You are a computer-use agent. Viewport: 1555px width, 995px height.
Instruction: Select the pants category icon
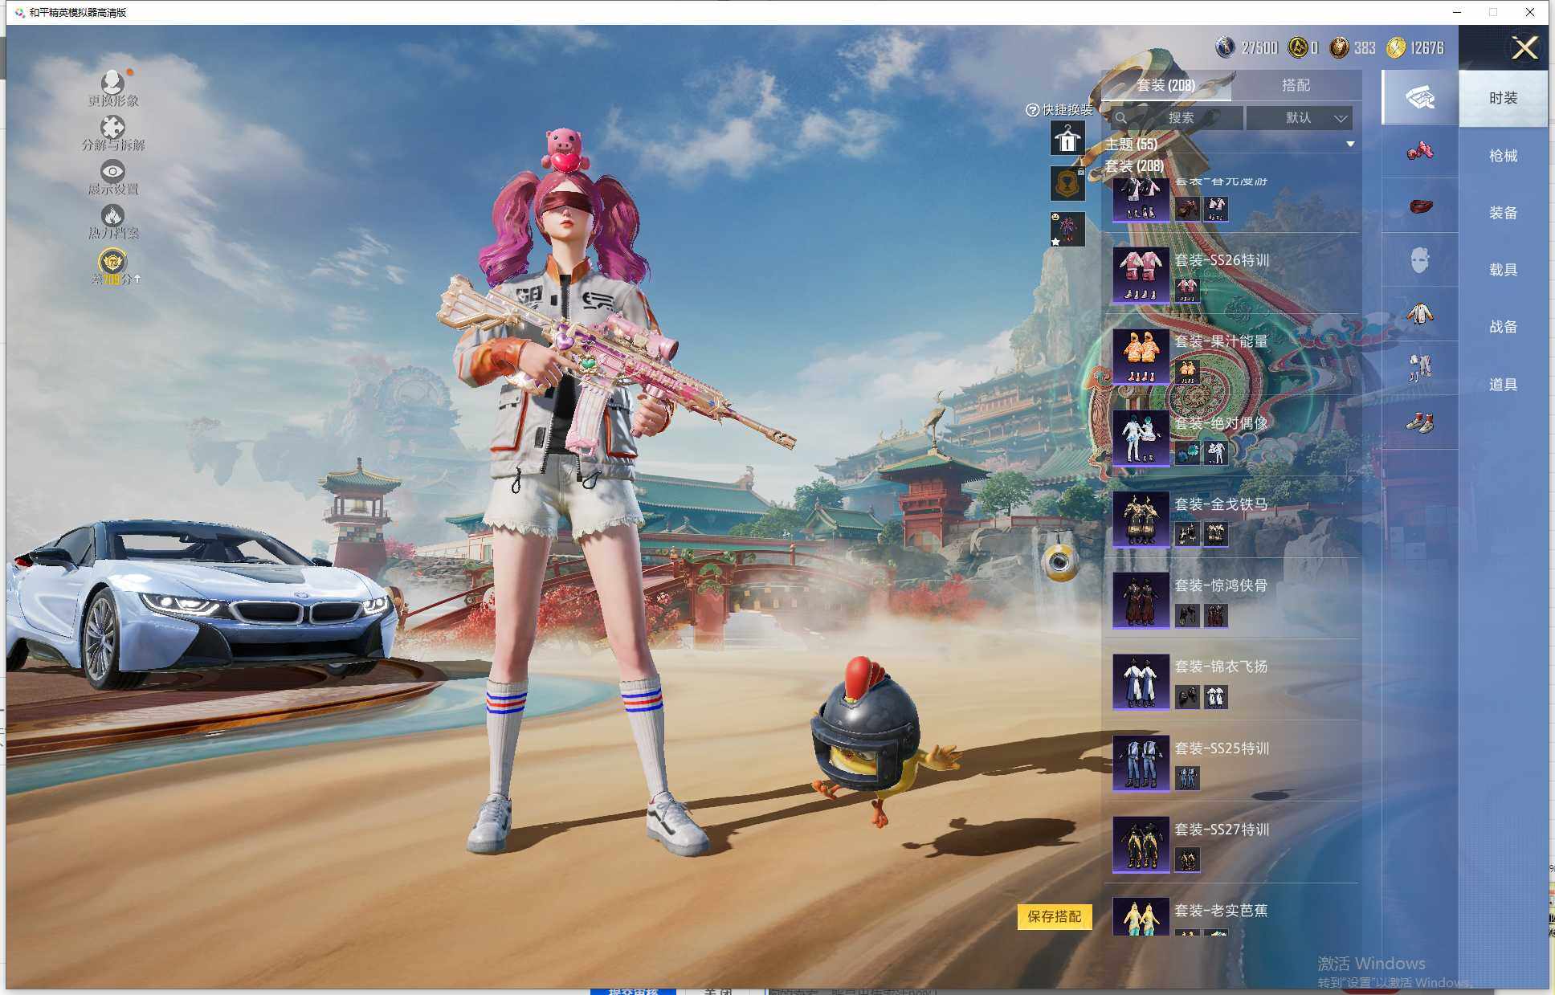[1419, 368]
